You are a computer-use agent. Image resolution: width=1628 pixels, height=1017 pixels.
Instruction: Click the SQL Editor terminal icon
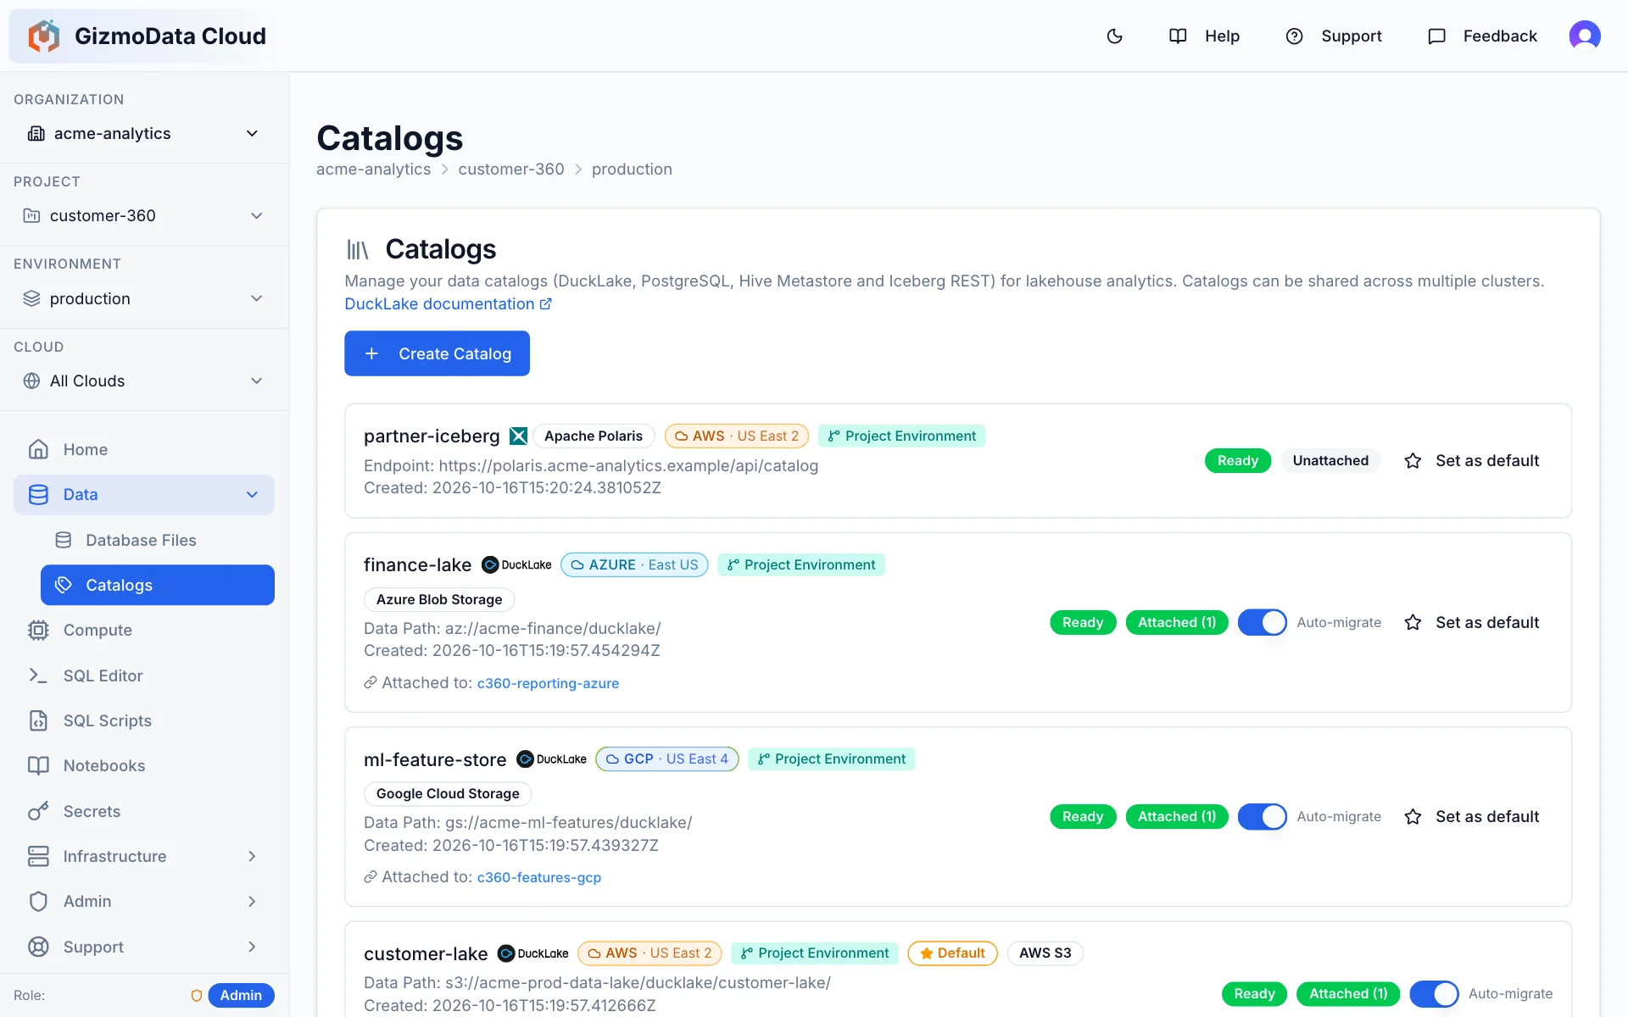(x=38, y=675)
